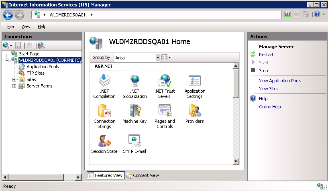
Task: Click the blue Help icon in toolbar
Action: [317, 14]
